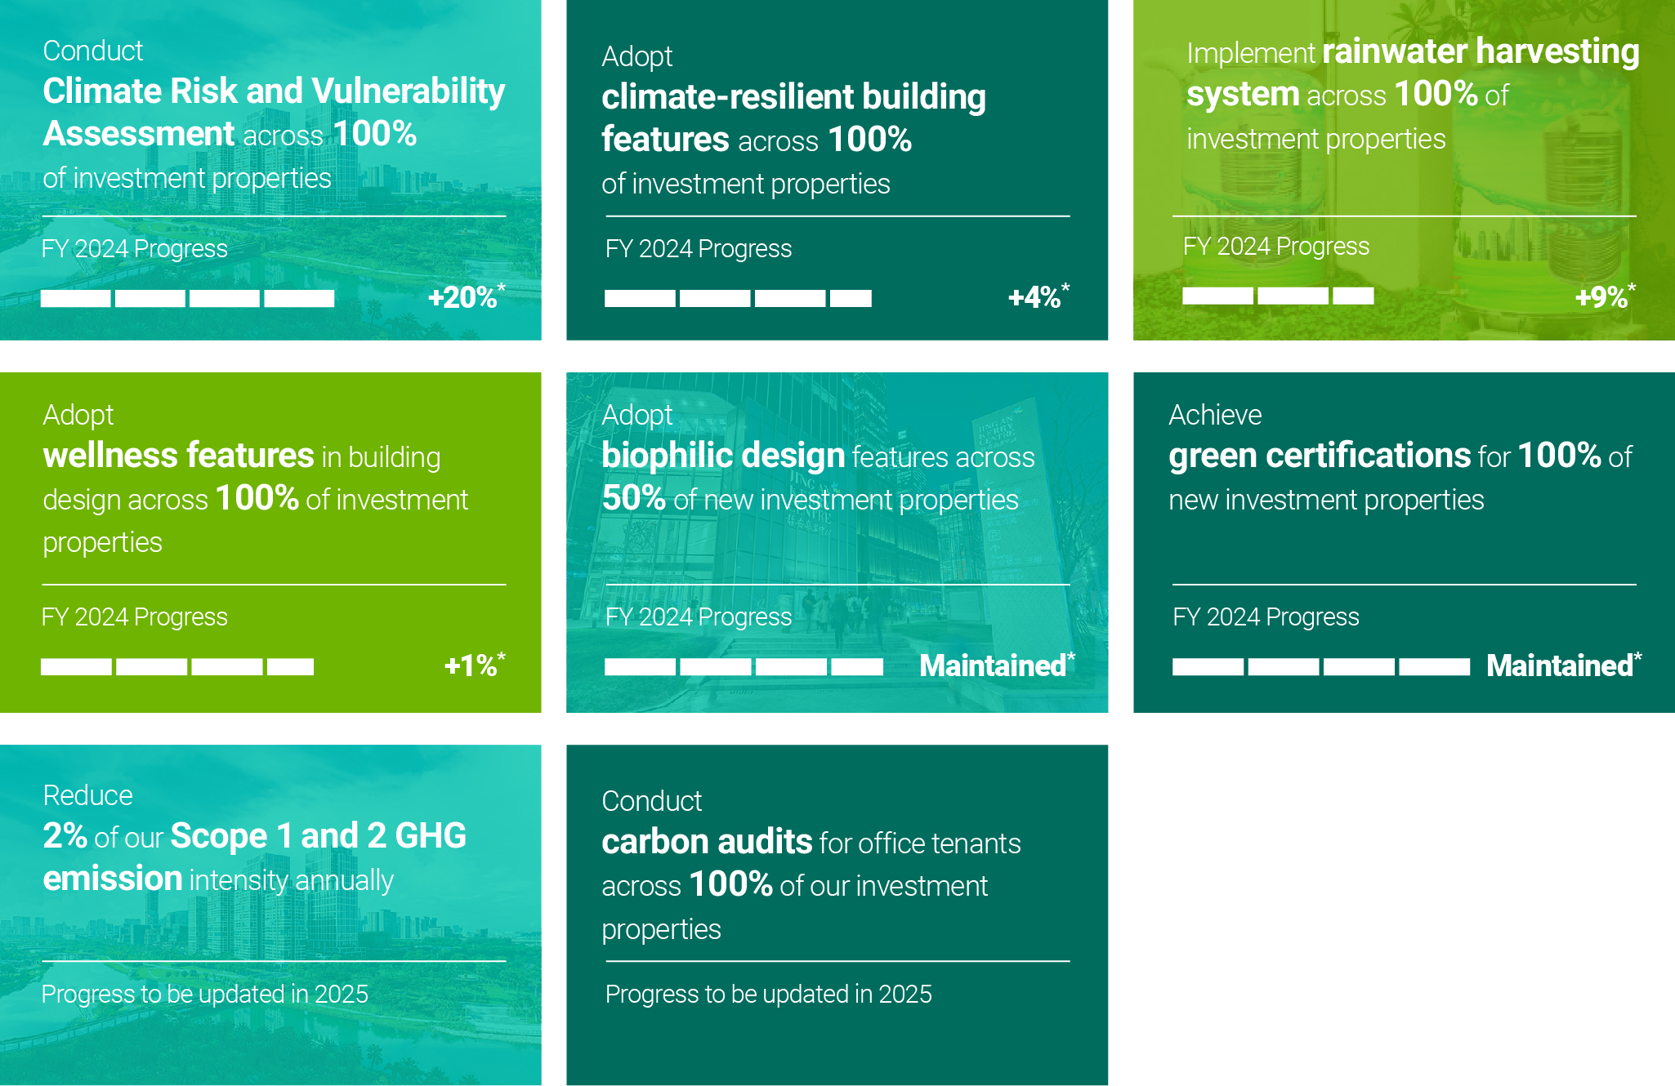The image size is (1675, 1086).
Task: Click the green certifications heading
Action: coord(1320,456)
